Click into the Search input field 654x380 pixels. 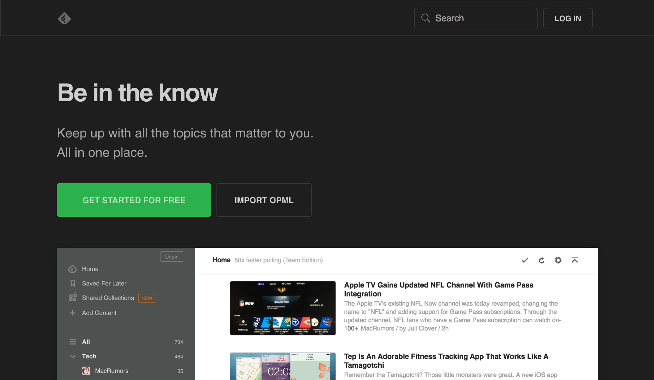click(483, 18)
